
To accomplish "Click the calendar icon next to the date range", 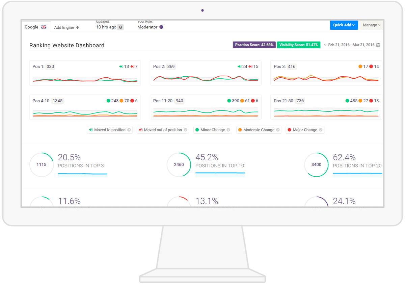I will pos(378,44).
